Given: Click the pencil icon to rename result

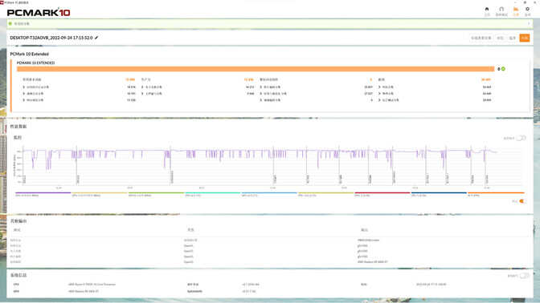Looking at the screenshot, I should 96,38.
